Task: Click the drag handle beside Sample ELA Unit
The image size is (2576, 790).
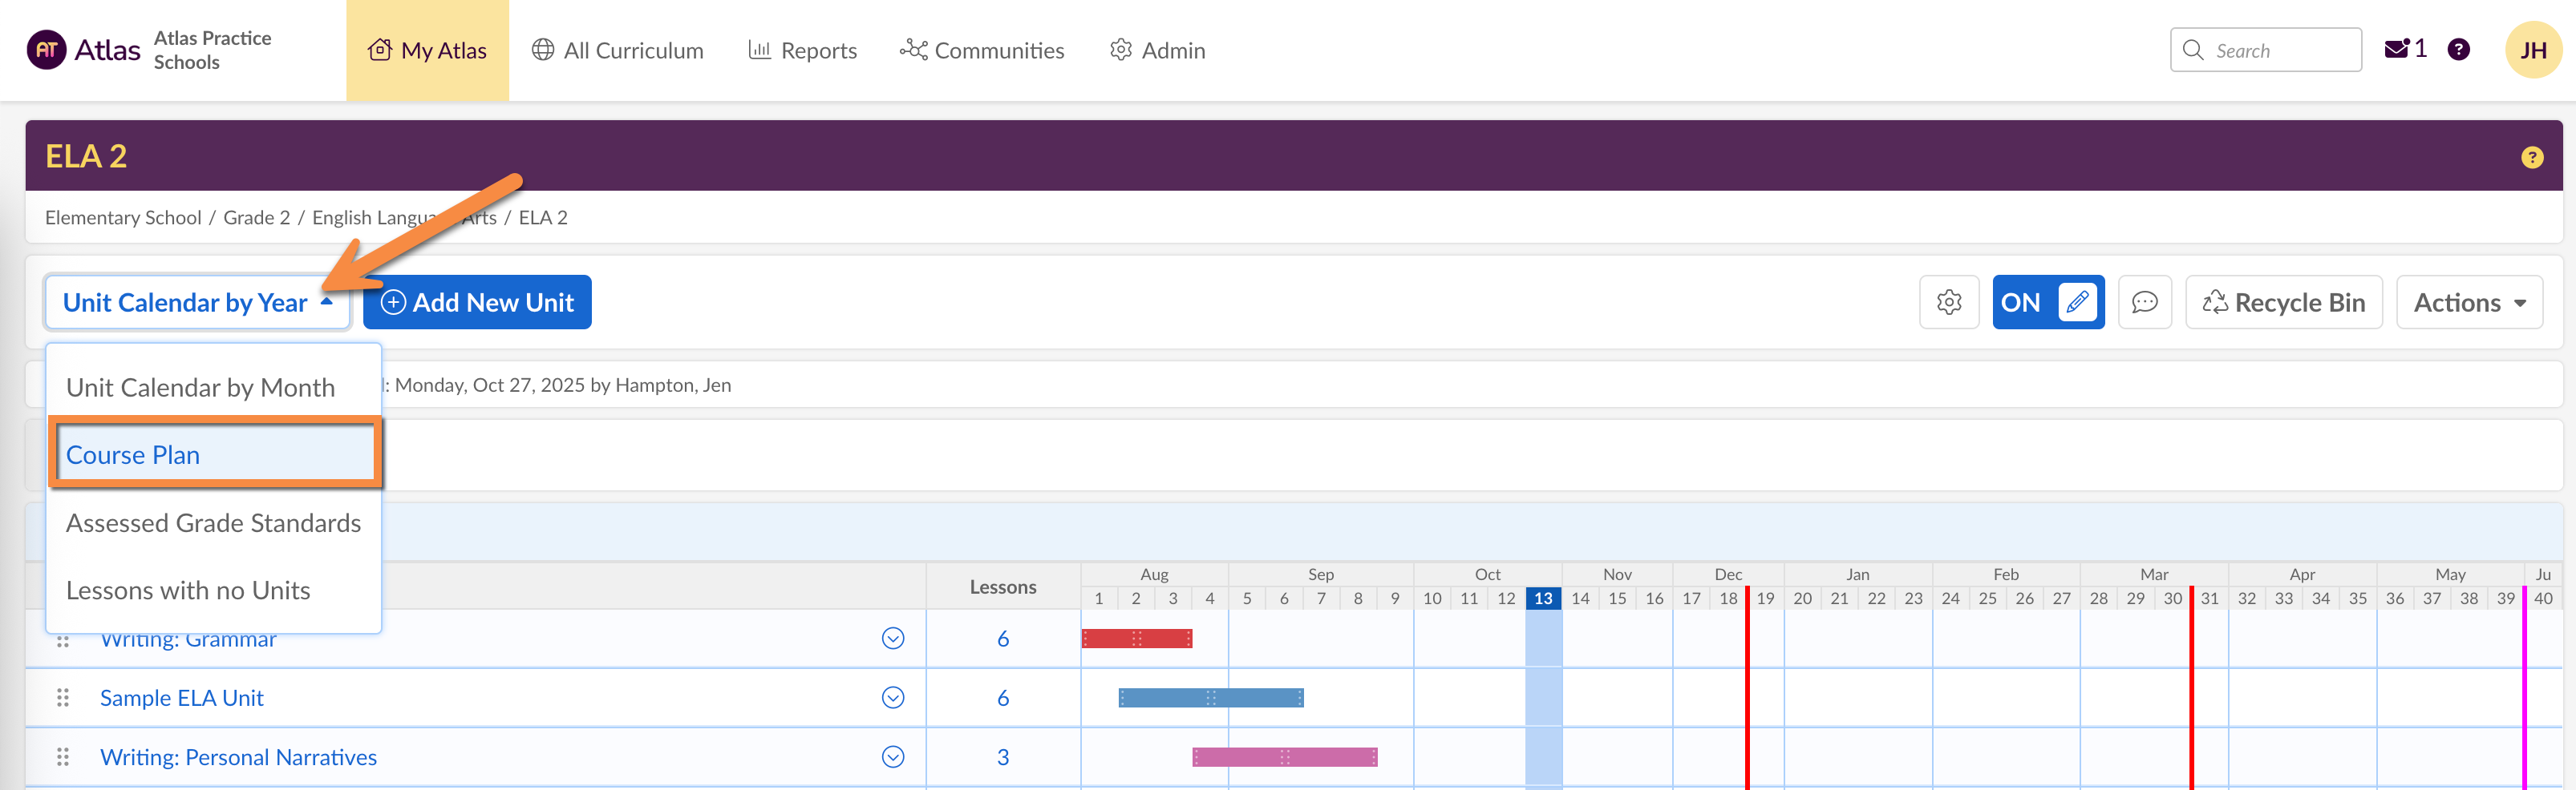Action: [63, 697]
